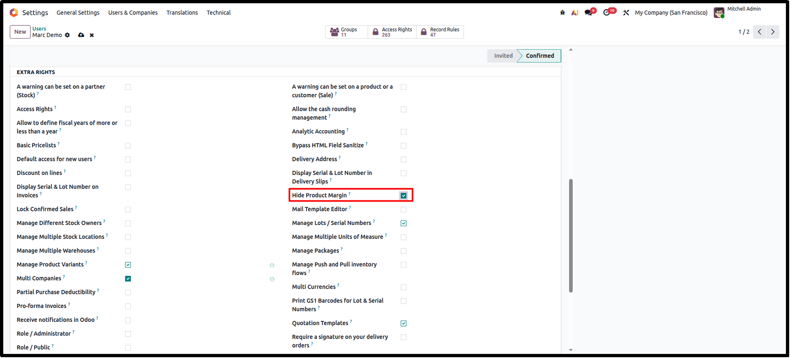The image size is (790, 358).
Task: Discard changes with the X icon
Action: point(92,35)
